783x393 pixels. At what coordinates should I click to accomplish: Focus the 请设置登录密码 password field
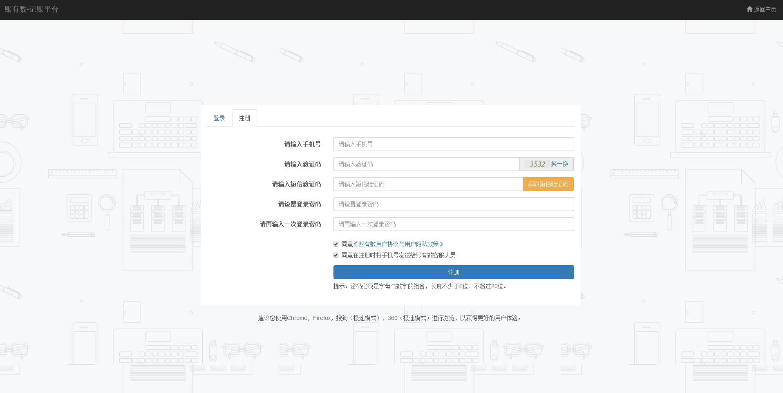coord(453,204)
